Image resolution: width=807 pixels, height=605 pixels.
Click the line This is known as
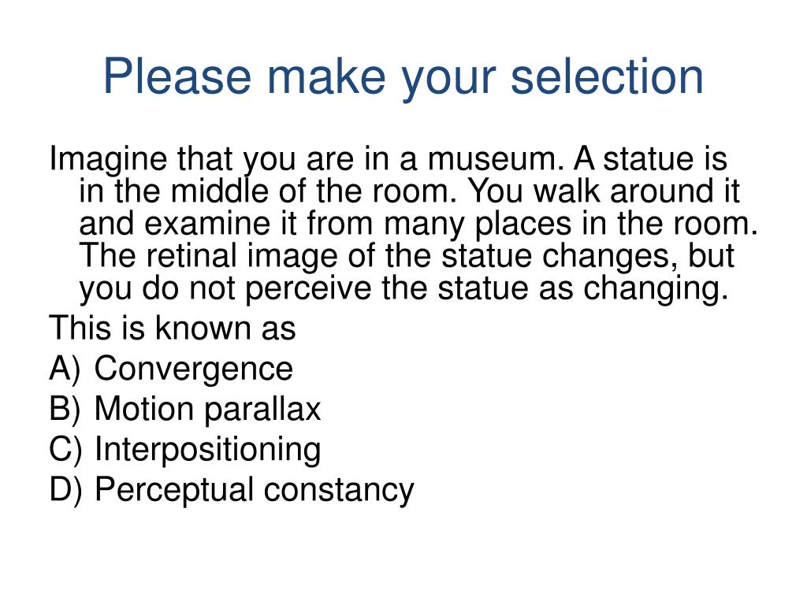tap(173, 328)
